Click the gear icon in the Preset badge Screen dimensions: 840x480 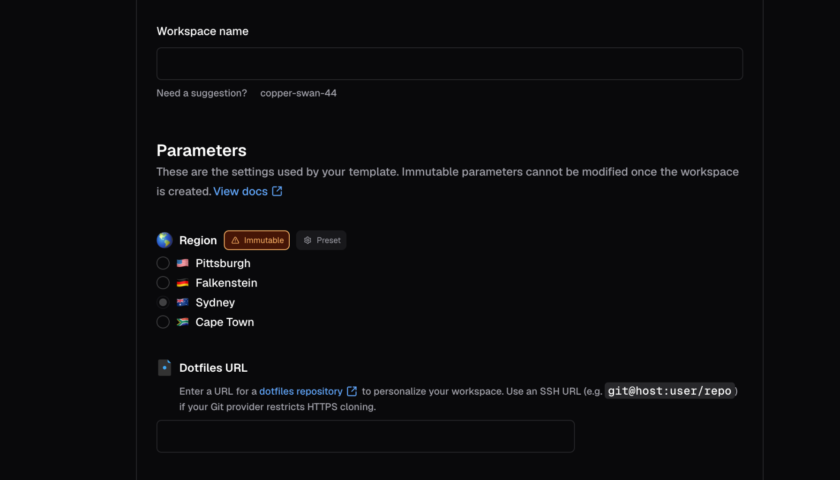307,240
